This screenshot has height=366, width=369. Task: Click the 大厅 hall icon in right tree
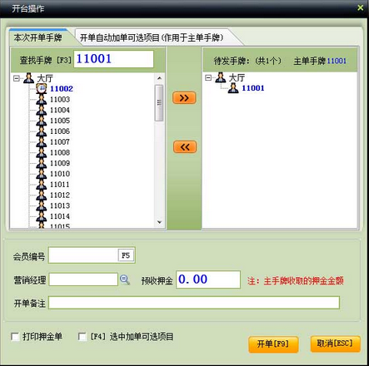tap(221, 77)
